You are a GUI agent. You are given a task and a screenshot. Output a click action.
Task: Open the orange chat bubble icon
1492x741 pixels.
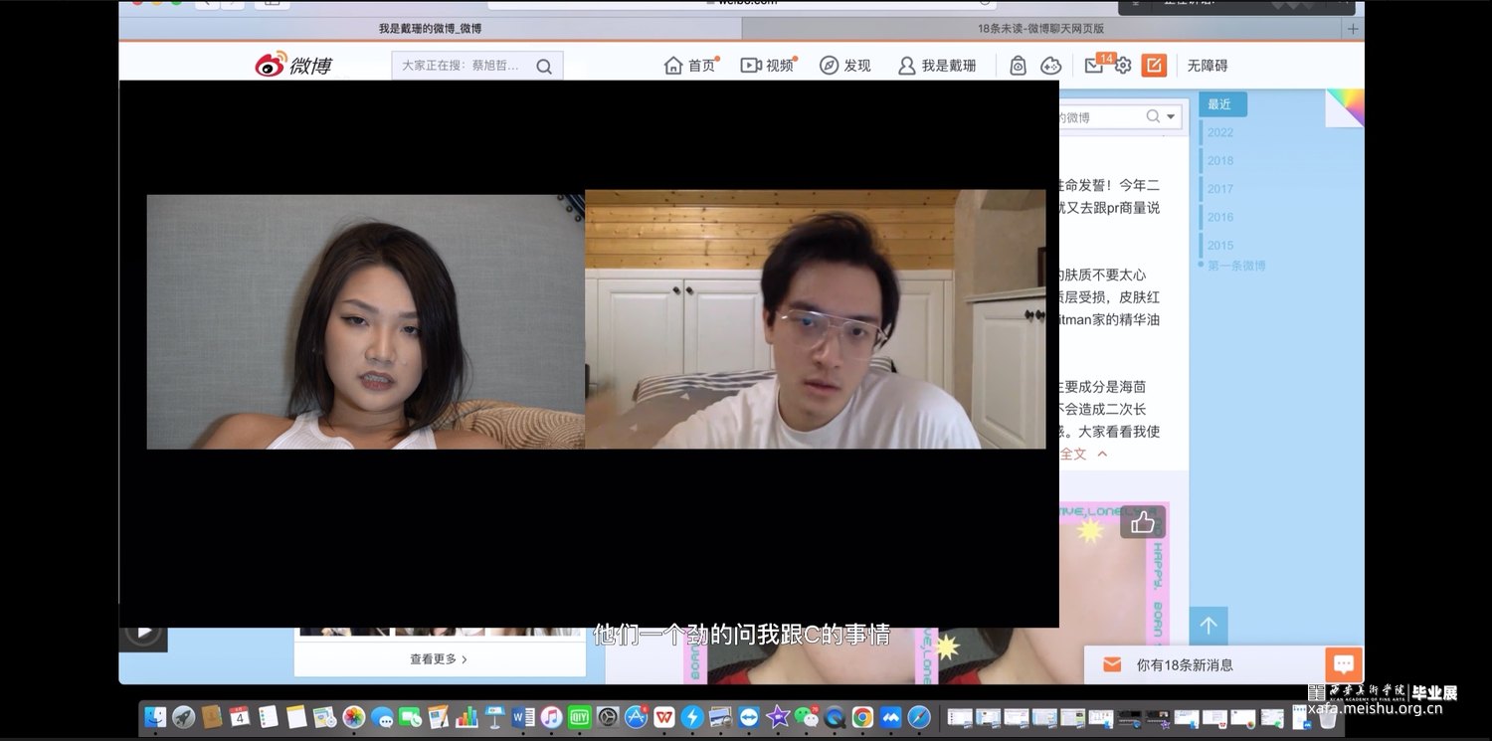1343,664
